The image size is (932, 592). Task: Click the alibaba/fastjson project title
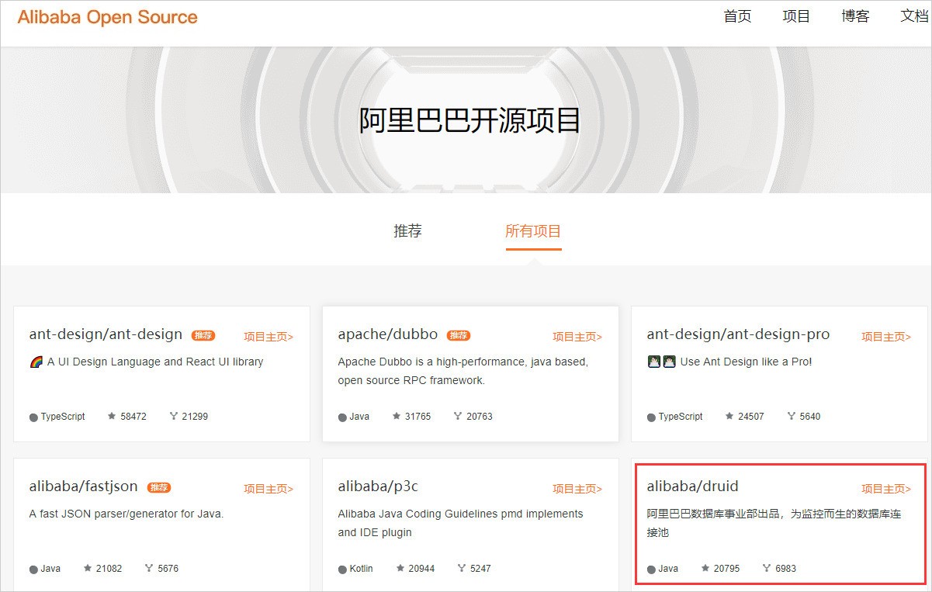coord(83,486)
